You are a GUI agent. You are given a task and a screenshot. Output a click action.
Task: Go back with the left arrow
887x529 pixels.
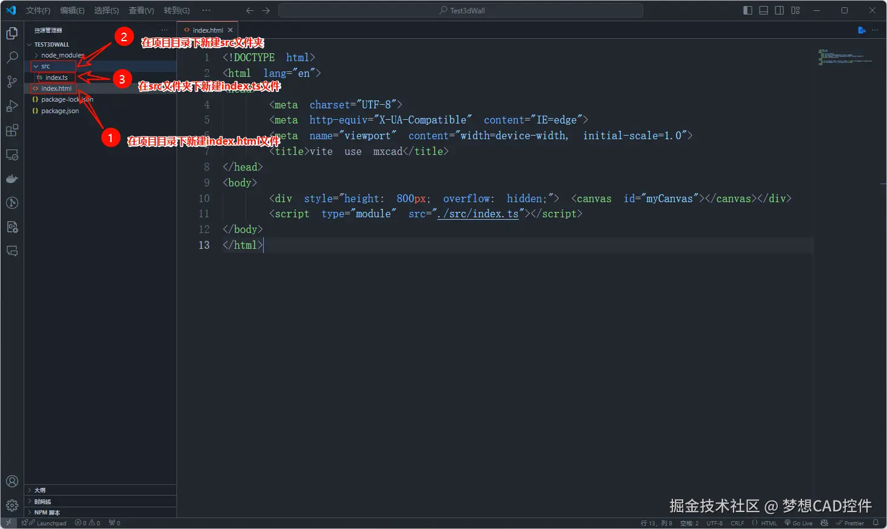click(x=250, y=10)
